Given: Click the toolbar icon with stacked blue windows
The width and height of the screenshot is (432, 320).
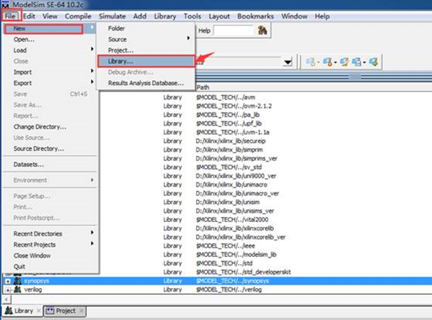Looking at the screenshot, I should 357,62.
